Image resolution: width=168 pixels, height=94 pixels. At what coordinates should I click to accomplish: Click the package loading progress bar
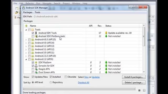coord(79,89)
